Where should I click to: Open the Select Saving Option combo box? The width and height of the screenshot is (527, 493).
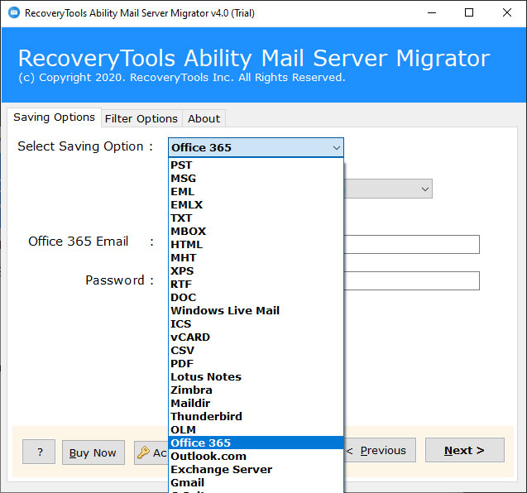click(x=256, y=147)
